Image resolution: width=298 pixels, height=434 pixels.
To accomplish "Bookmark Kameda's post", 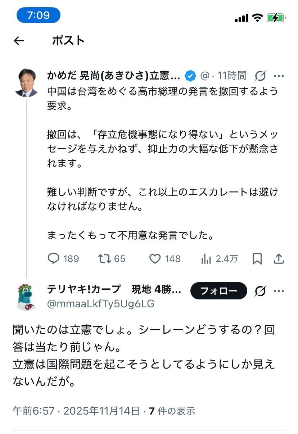I will [257, 259].
